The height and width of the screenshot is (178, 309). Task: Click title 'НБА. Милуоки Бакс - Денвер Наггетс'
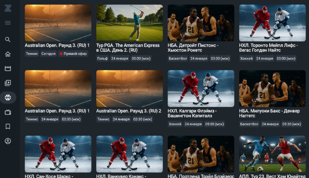tap(269, 114)
